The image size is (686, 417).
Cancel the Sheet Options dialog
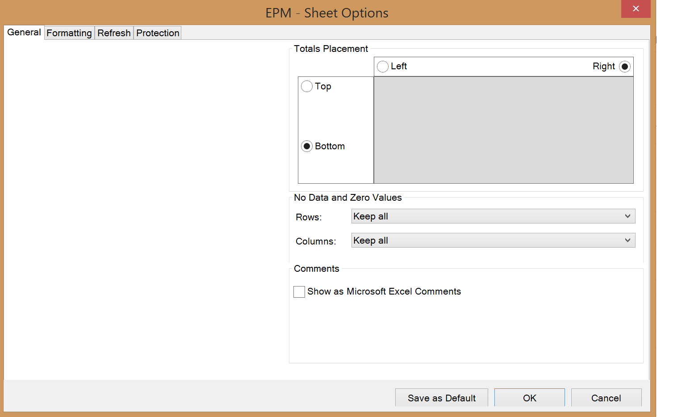click(x=606, y=398)
